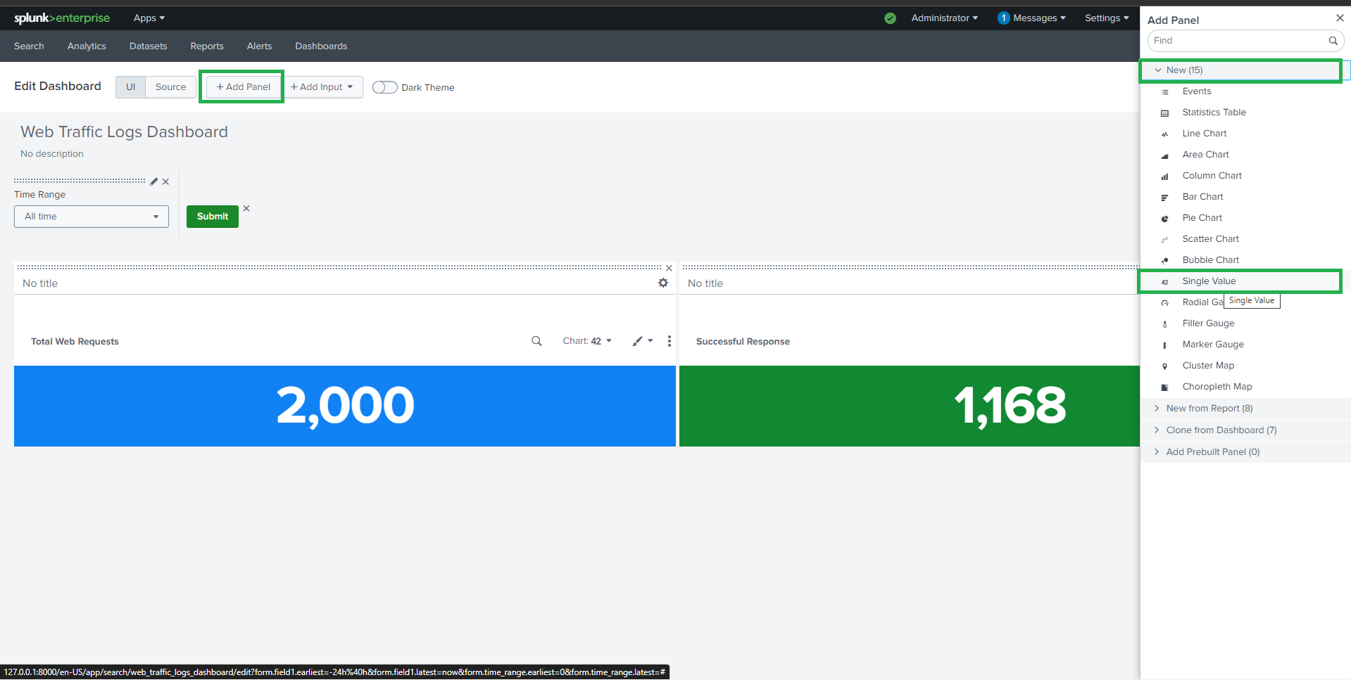
Task: Click the Pie Chart icon
Action: [x=1164, y=219]
